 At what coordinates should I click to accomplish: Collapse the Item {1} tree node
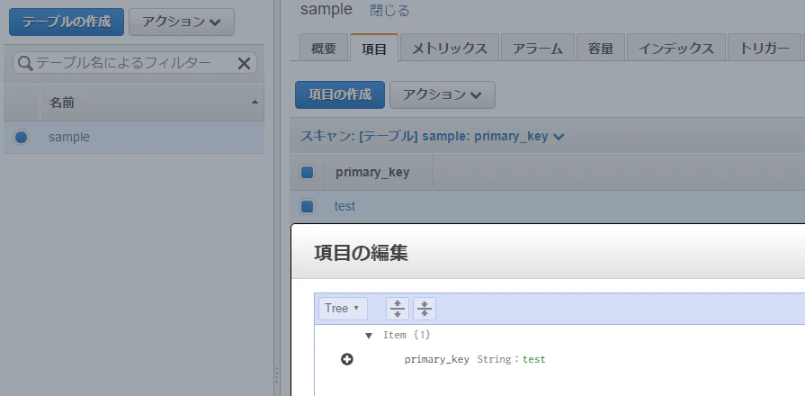(368, 336)
